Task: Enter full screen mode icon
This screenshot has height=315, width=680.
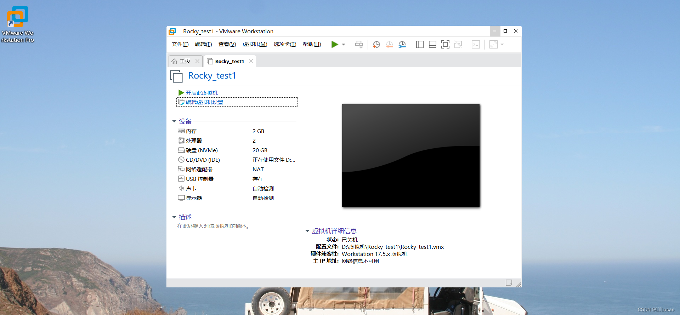Action: click(445, 44)
